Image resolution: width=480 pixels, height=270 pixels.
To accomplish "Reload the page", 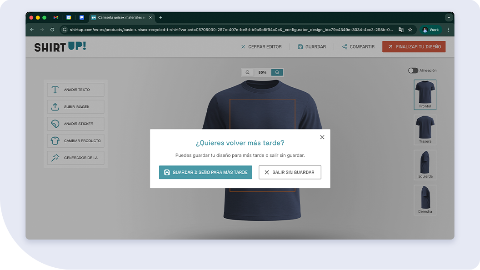I will point(52,30).
